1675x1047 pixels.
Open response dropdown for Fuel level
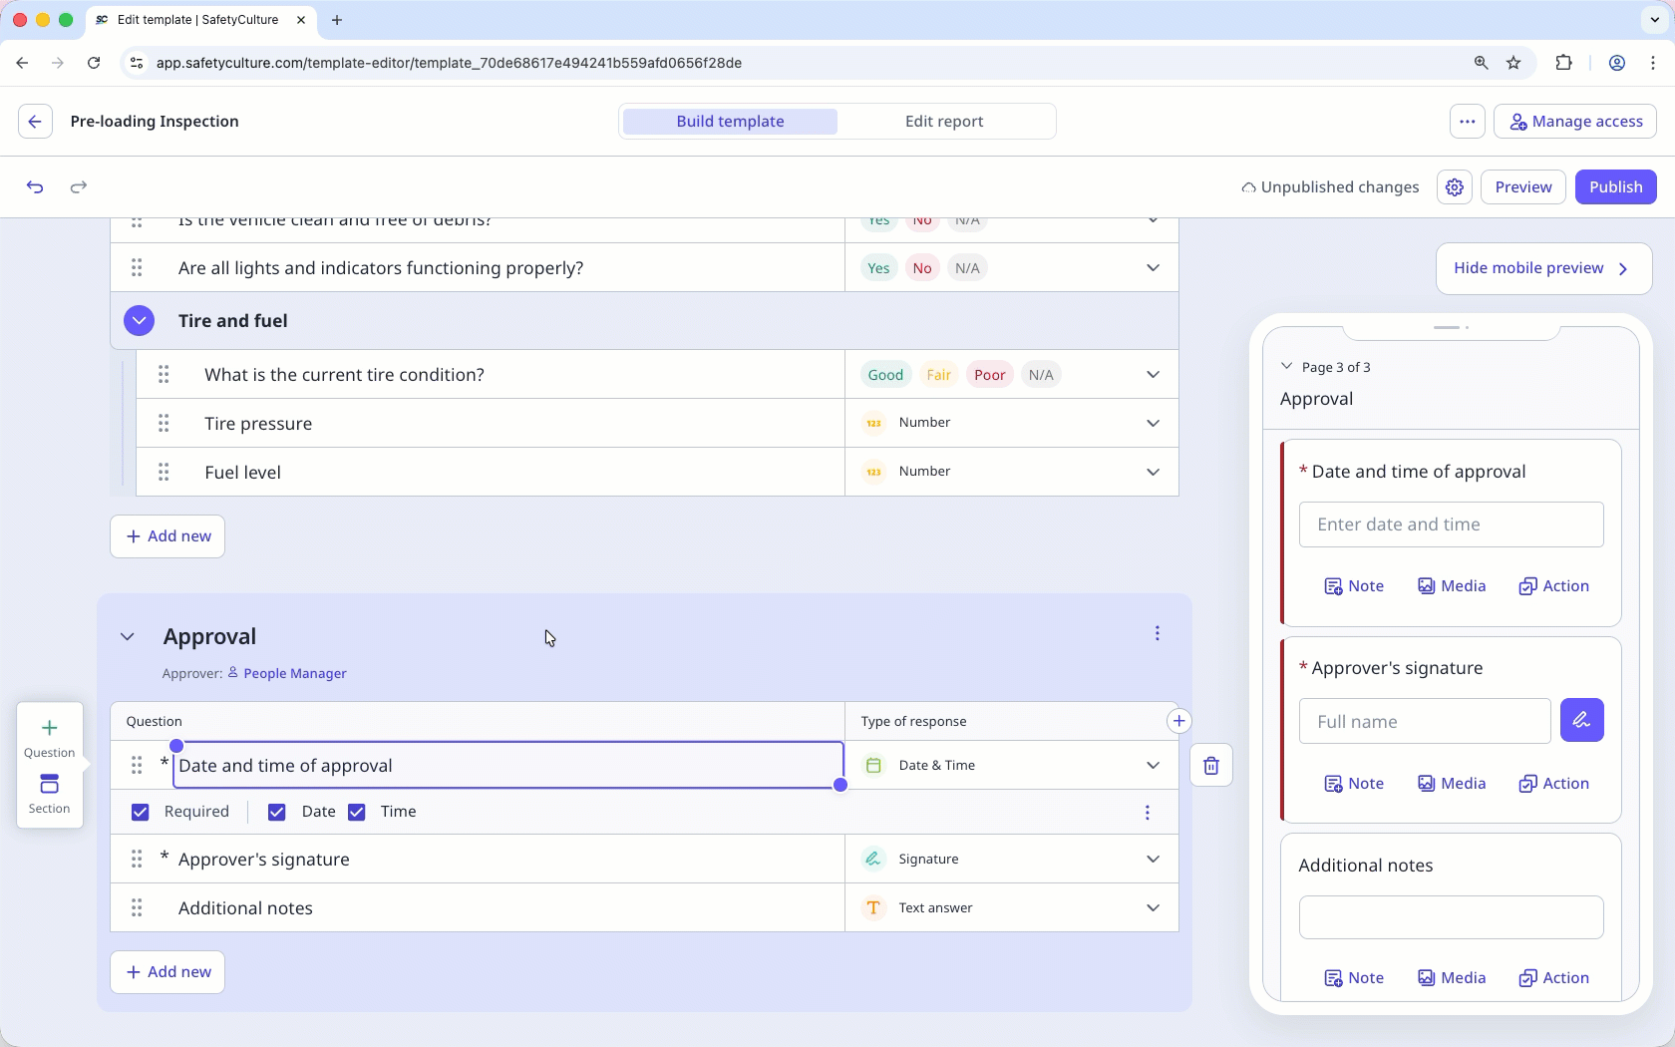click(x=1153, y=472)
